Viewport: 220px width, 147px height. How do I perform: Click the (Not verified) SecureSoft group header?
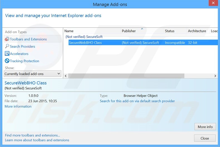pos(84,37)
